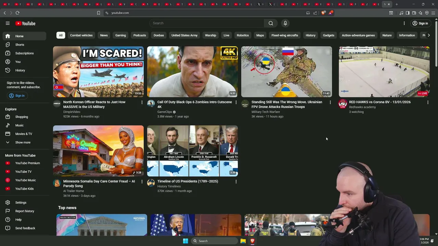Open the Brave Rewards triangle icon
Screen dimensions: 438x246
331,13
